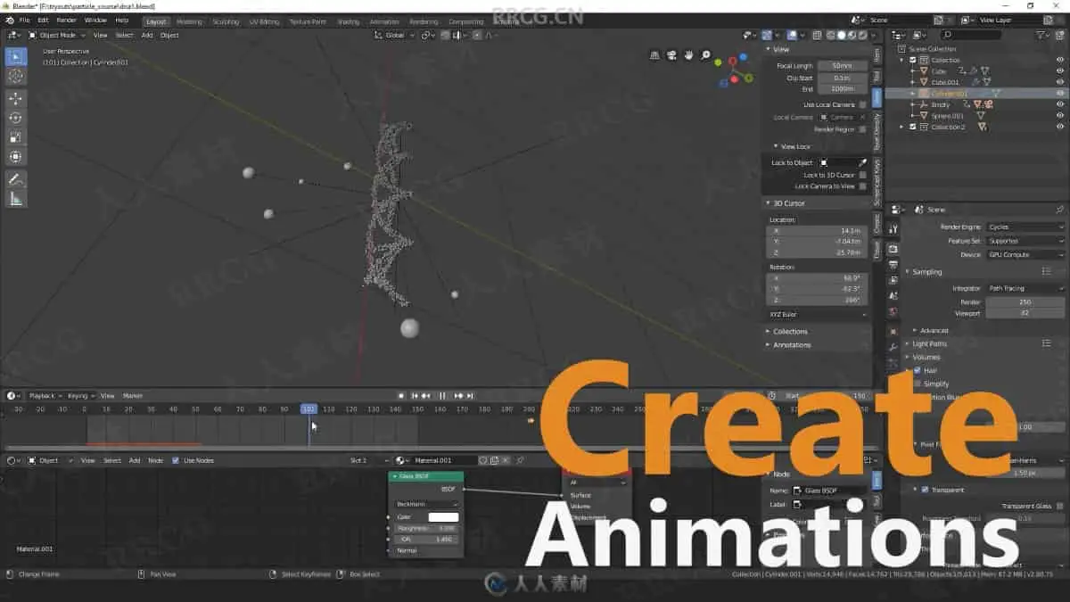Switch to rendered viewport shading icon
The image size is (1070, 602).
tap(861, 35)
